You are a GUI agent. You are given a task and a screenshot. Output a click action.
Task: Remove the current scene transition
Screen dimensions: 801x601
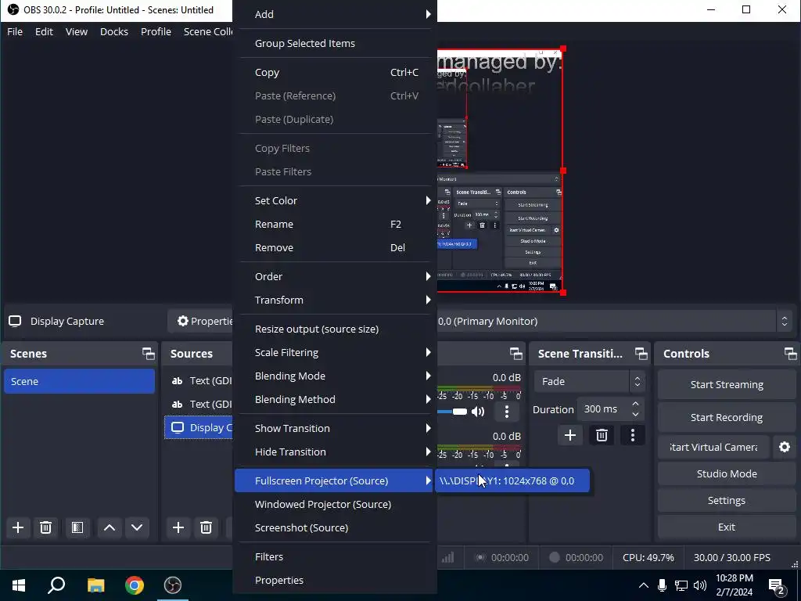pyautogui.click(x=602, y=435)
